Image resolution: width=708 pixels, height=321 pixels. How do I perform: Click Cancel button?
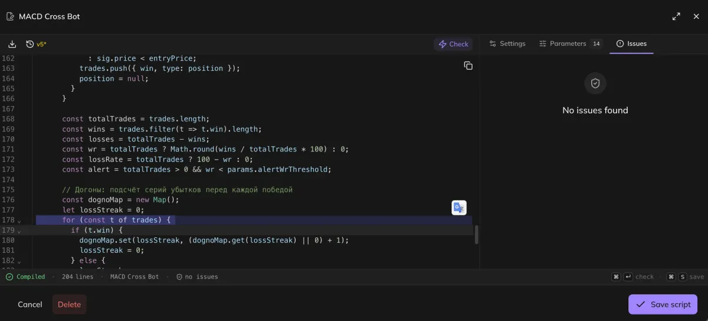point(30,305)
